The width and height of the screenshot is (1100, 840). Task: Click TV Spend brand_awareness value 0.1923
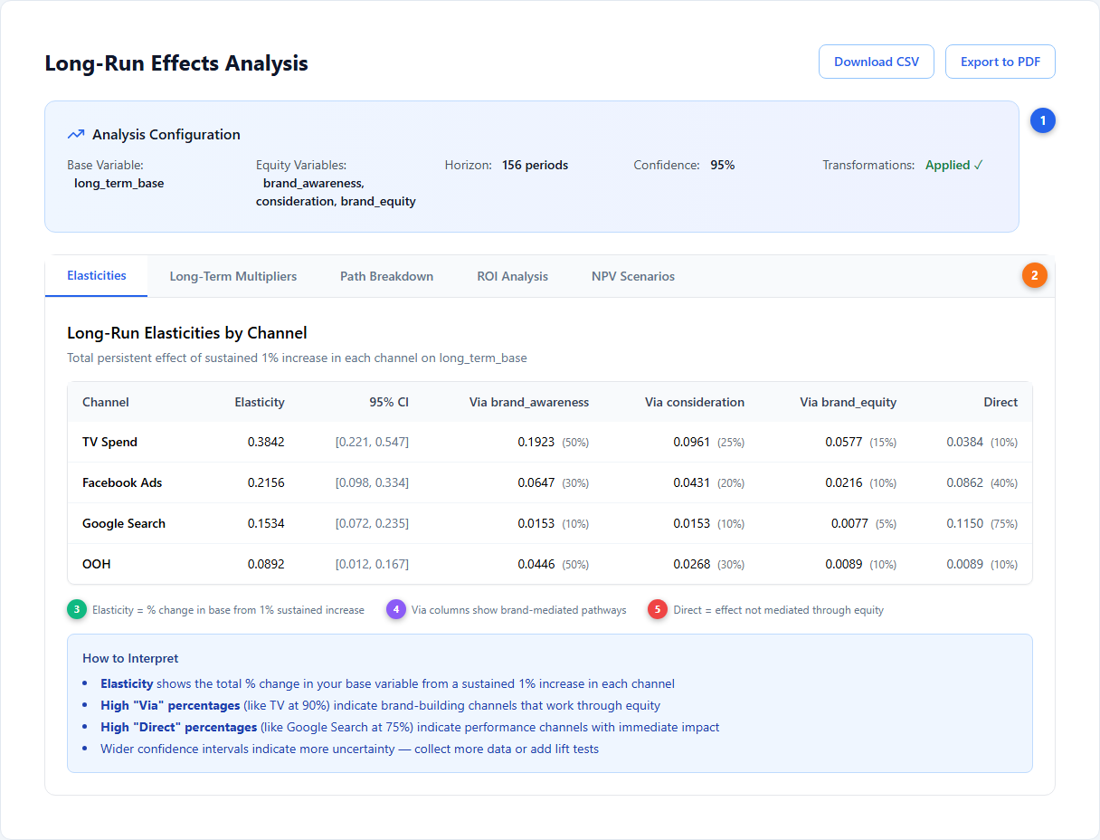[536, 443]
